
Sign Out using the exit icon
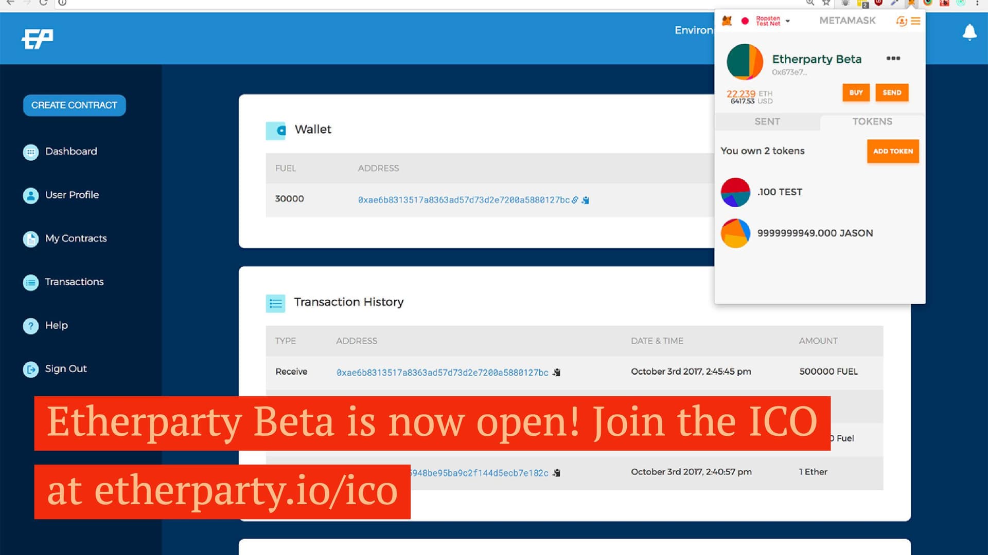[x=31, y=369]
